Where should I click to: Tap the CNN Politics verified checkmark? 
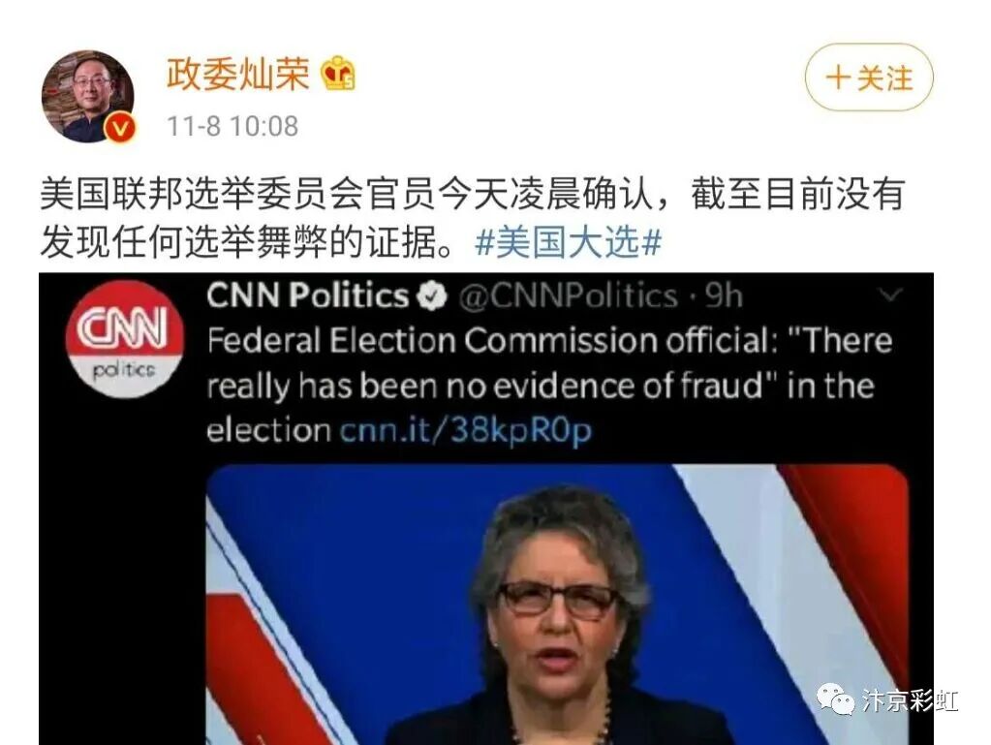[433, 296]
